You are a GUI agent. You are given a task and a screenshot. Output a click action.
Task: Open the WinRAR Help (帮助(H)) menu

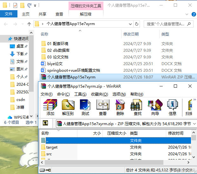pos(137,94)
